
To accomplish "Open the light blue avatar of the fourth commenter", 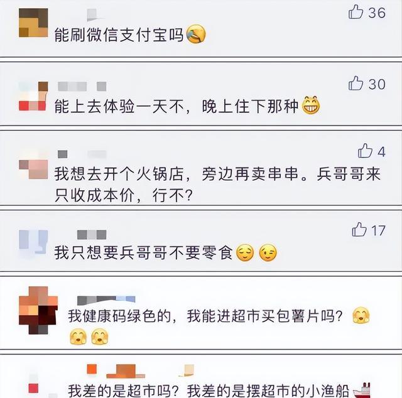I will point(33,242).
